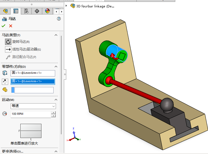
Task: Open the DisplayManager appearance tab
Action: coord(47,11)
